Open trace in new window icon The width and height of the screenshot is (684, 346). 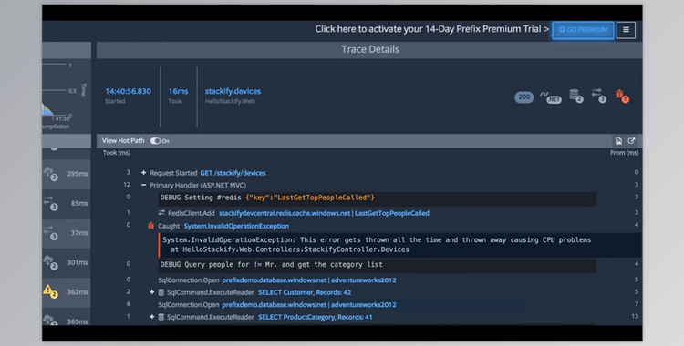click(x=631, y=141)
